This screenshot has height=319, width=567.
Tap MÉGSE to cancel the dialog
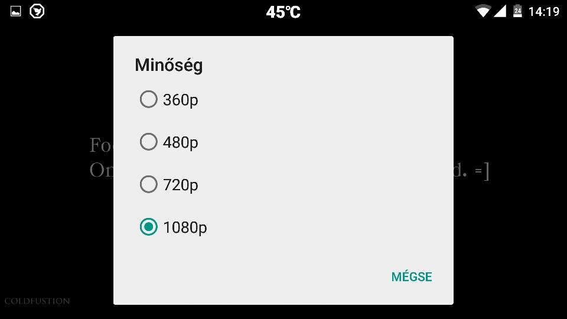412,276
